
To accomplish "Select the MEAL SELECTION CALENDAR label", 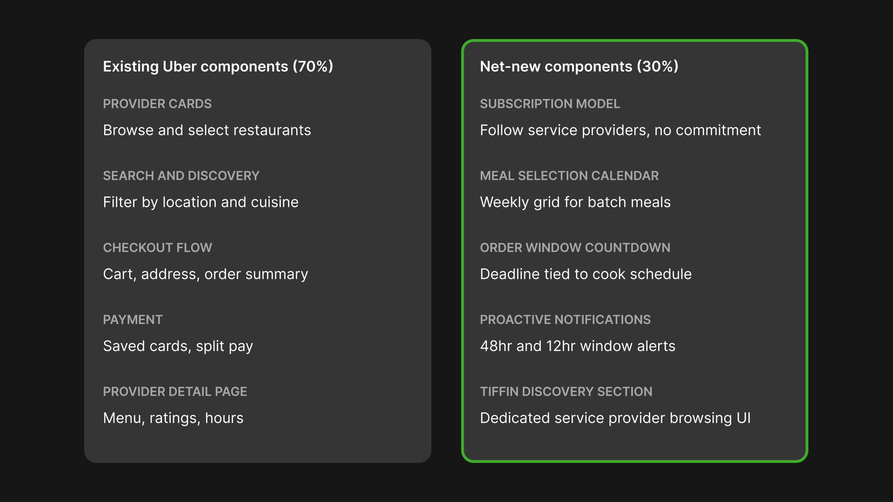I will click(x=569, y=176).
